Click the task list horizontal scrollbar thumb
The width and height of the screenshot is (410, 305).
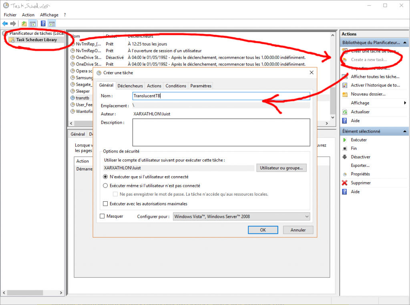pyautogui.click(x=84, y=123)
